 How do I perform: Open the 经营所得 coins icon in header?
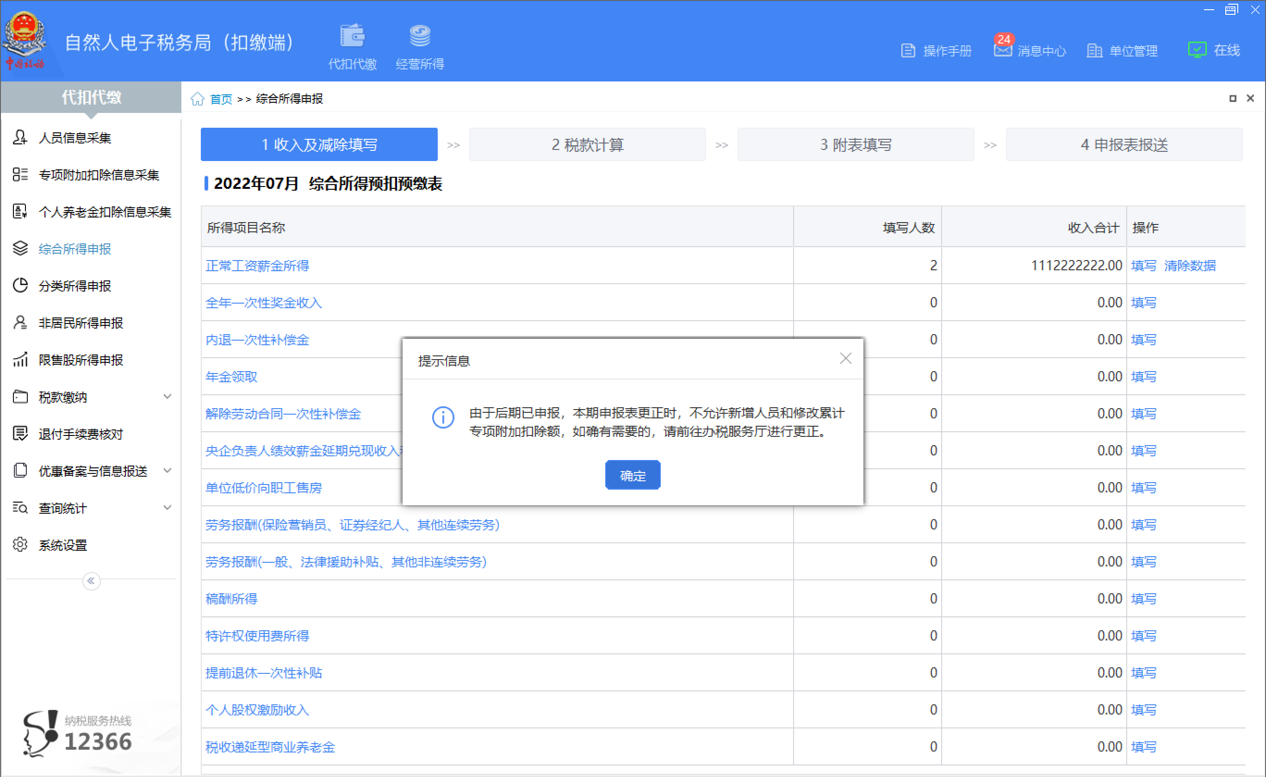coord(420,36)
